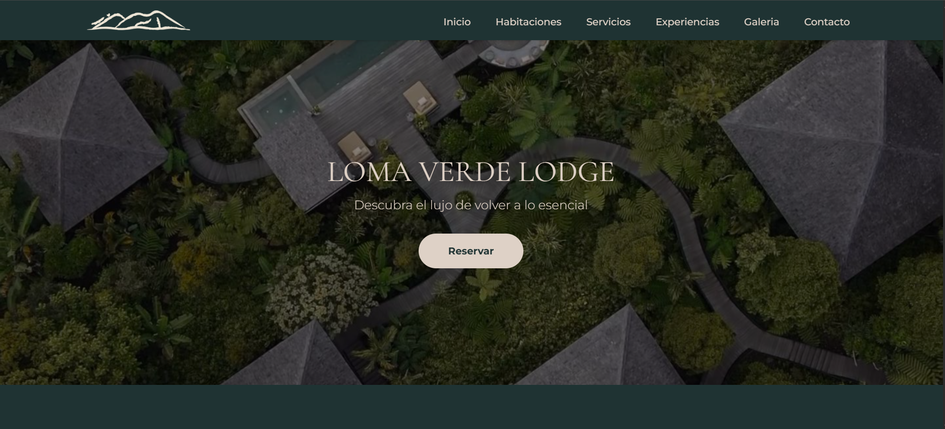Click the Reservar button

coord(471,251)
